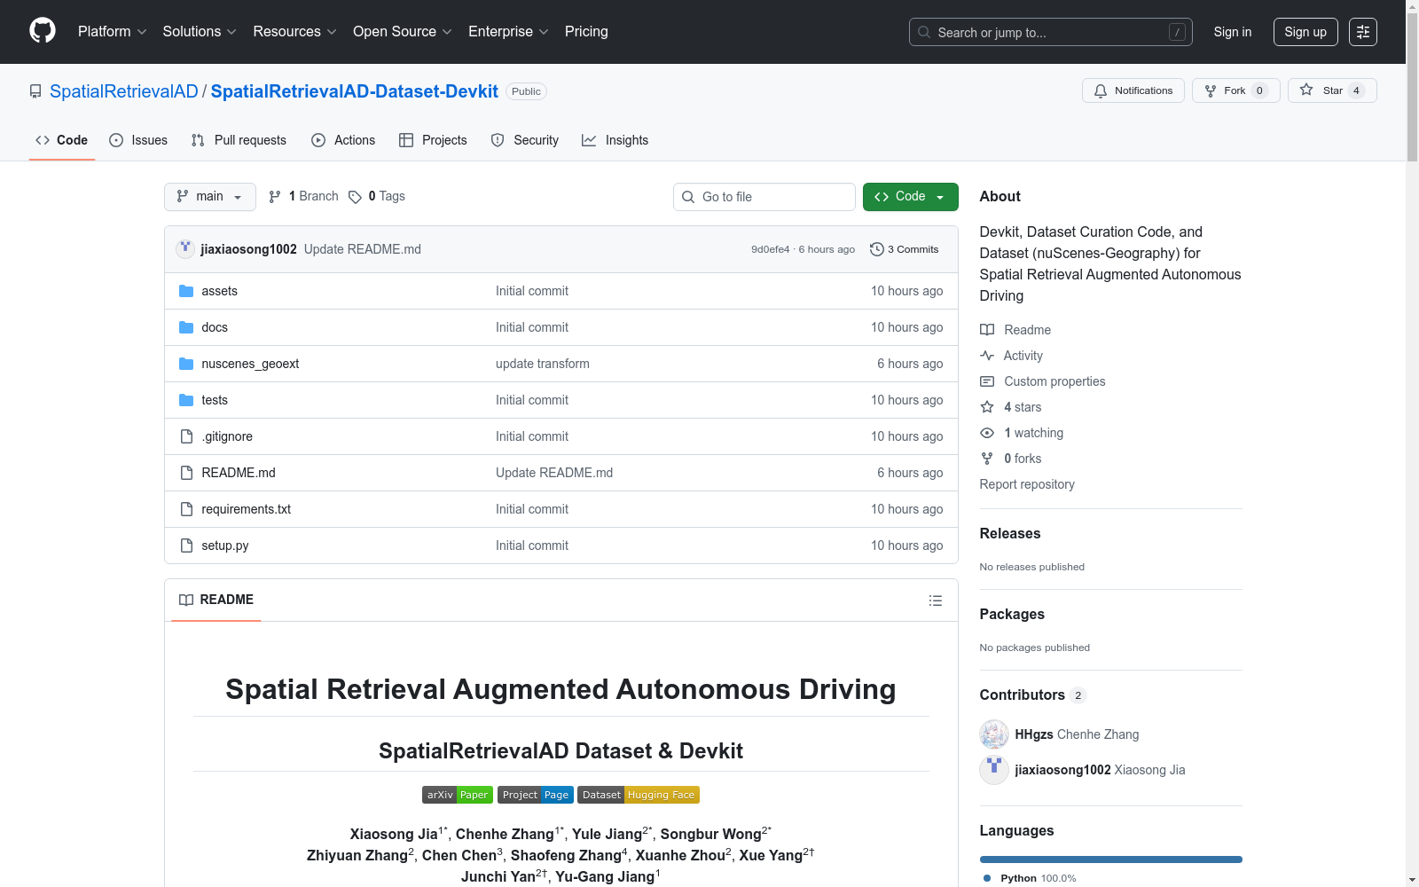
Task: Click the tests folder icon
Action: [x=186, y=400]
